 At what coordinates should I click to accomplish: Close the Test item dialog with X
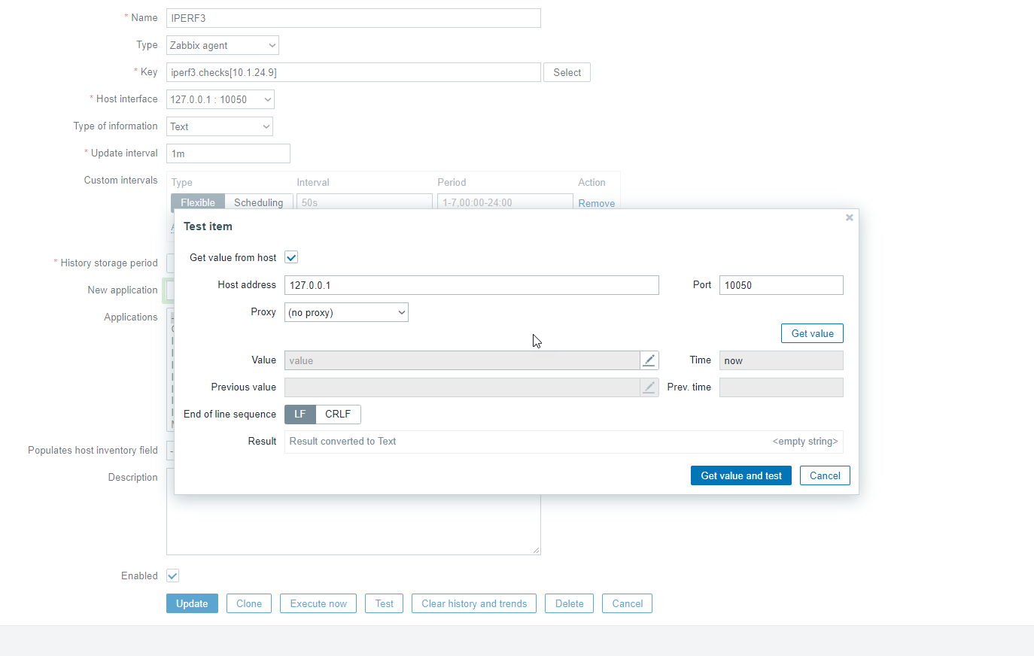[x=849, y=217]
